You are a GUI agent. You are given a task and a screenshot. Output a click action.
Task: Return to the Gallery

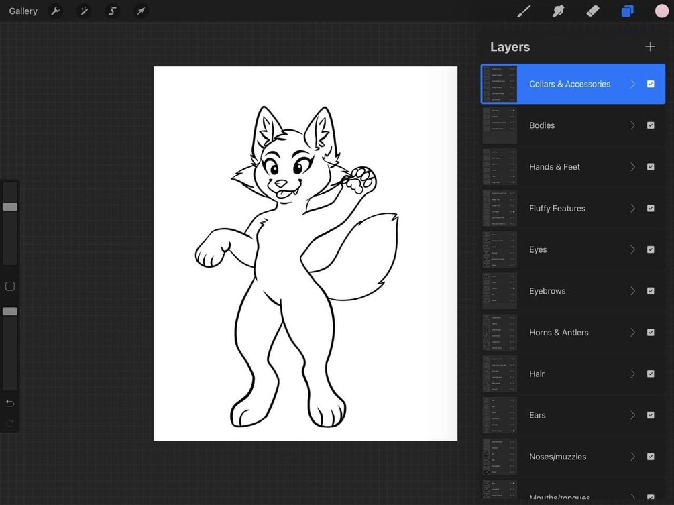(x=23, y=11)
